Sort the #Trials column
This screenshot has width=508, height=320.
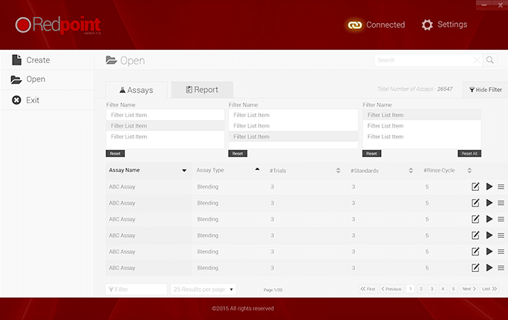pos(338,170)
